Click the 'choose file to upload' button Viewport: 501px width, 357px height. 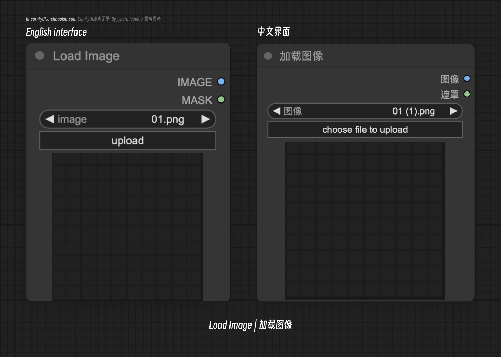[x=365, y=130]
